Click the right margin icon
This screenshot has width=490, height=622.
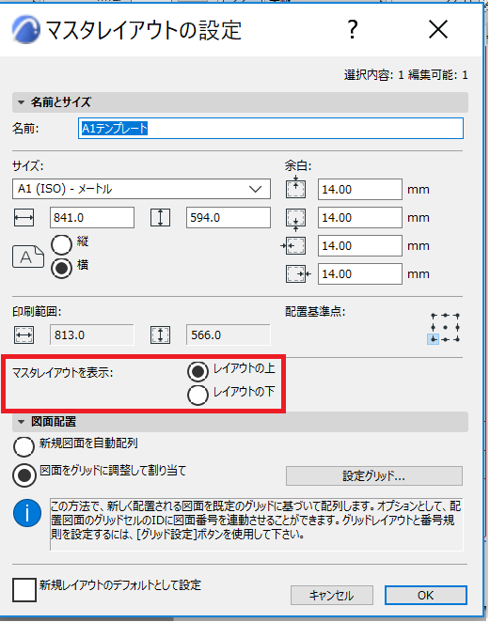(x=298, y=273)
